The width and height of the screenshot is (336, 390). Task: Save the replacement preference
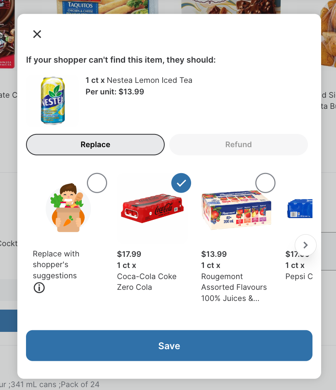pyautogui.click(x=169, y=345)
